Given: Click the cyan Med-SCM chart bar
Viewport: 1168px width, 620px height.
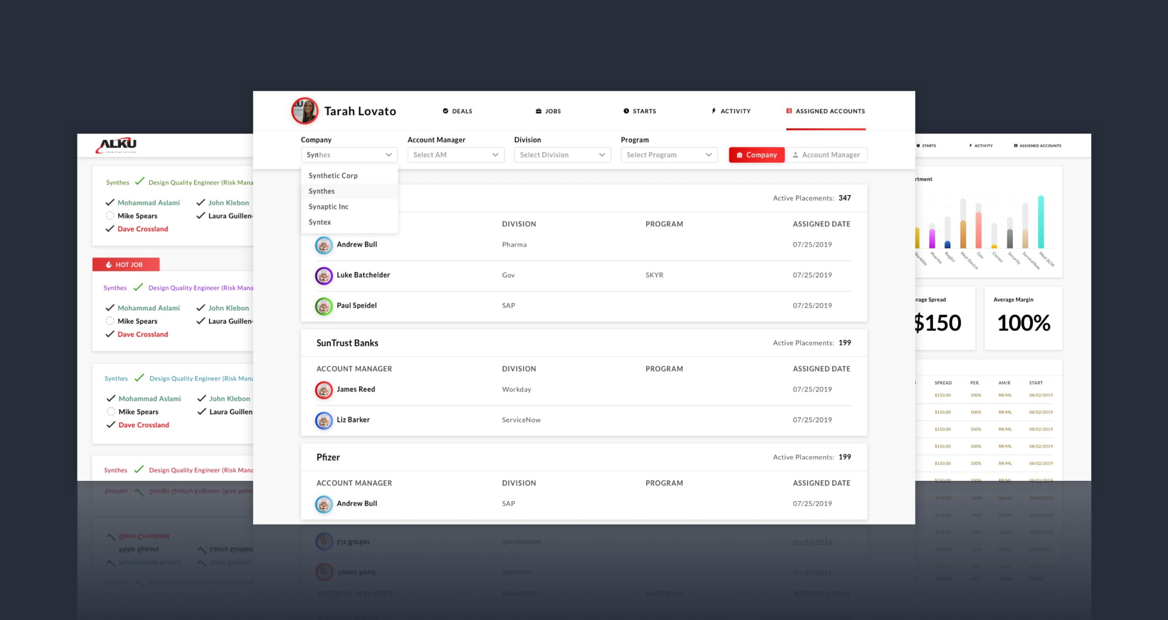Looking at the screenshot, I should pyautogui.click(x=1041, y=222).
